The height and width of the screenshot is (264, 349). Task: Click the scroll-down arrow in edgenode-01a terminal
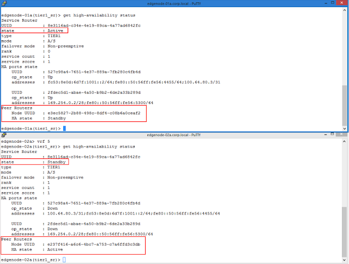(x=344, y=128)
